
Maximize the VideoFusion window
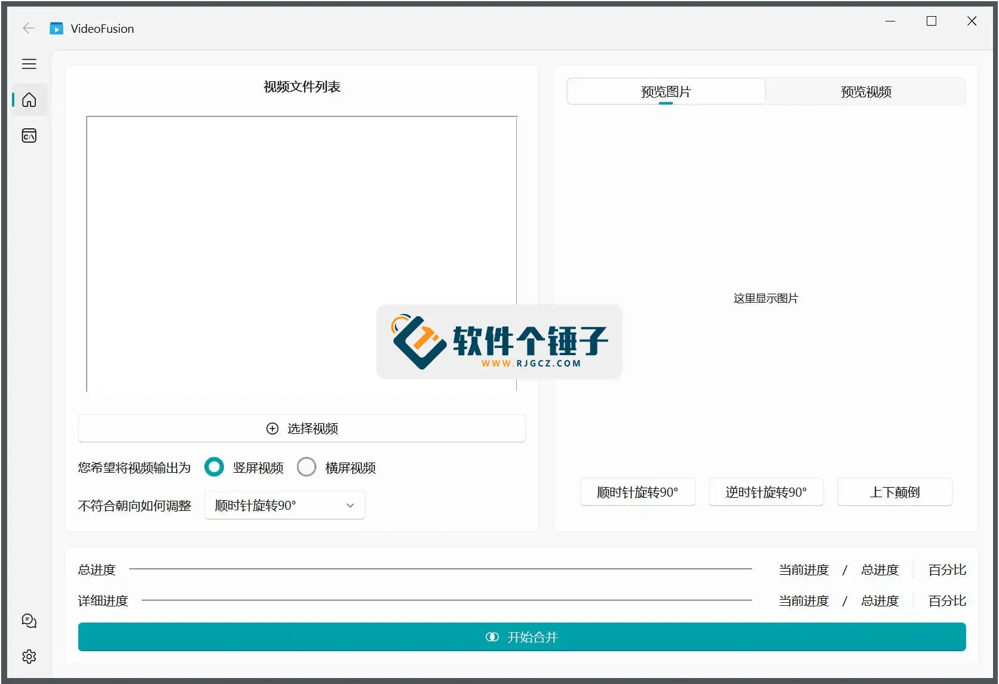[931, 21]
